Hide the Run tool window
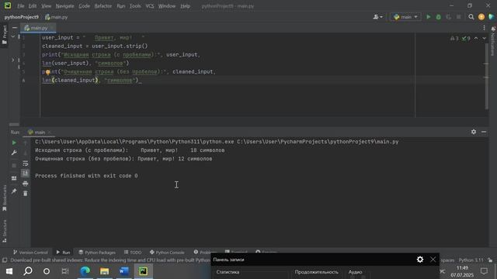 484,132
